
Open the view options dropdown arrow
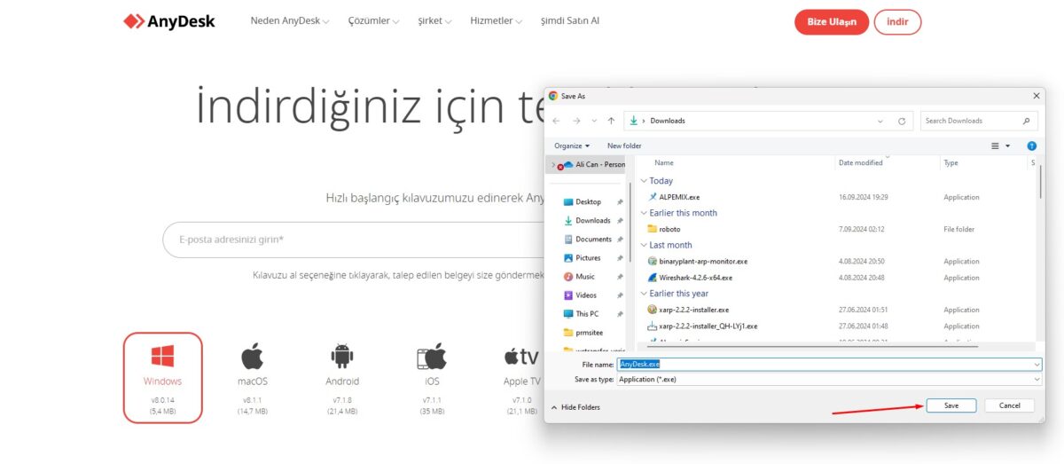click(1008, 145)
